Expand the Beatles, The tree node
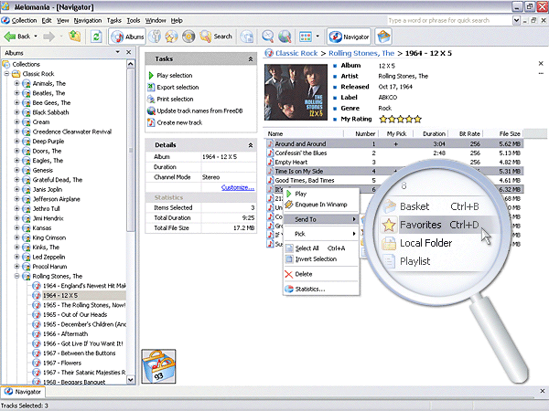 pos(16,93)
